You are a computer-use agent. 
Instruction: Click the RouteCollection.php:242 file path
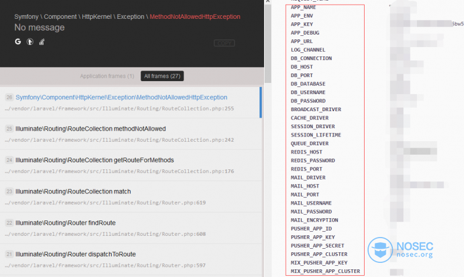[119, 140]
